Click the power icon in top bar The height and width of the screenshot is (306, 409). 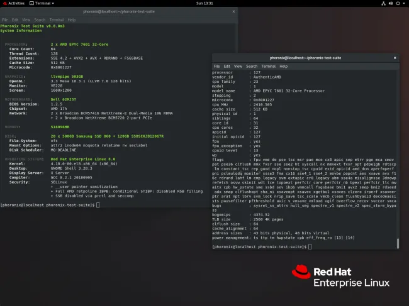click(398, 3)
